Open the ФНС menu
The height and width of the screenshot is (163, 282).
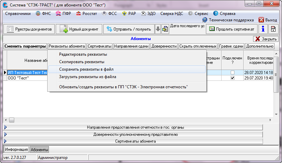tap(43, 14)
